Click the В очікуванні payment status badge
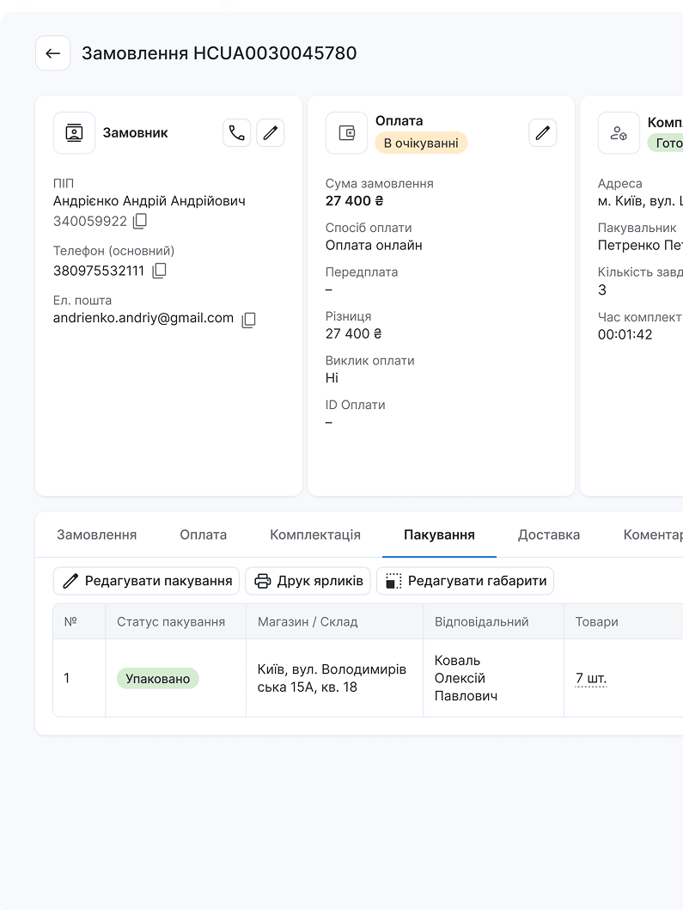683x910 pixels. pyautogui.click(x=421, y=144)
